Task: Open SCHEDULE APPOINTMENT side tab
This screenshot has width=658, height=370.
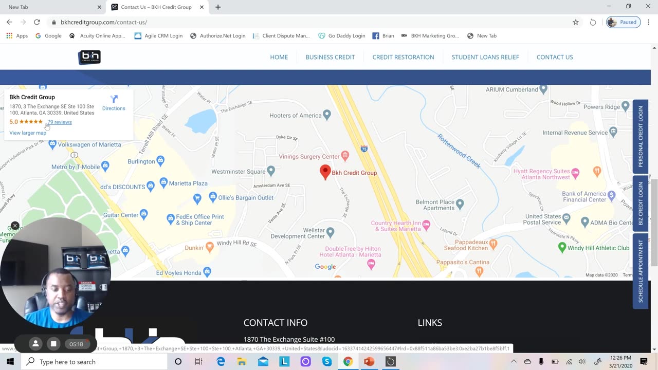Action: point(641,271)
